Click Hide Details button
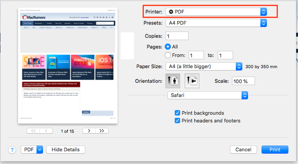 66,150
